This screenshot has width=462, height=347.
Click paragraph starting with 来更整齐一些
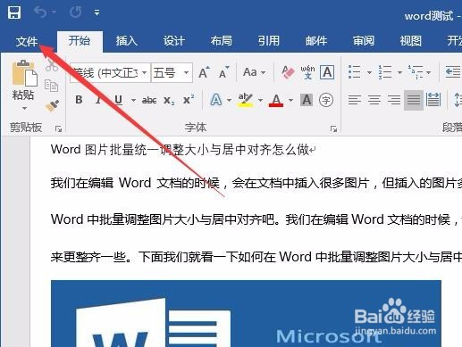coord(256,257)
